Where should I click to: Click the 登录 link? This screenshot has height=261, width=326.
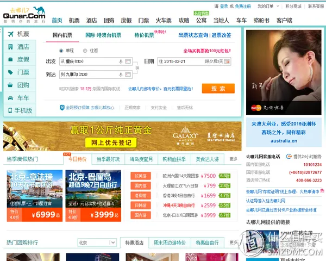(224, 6)
